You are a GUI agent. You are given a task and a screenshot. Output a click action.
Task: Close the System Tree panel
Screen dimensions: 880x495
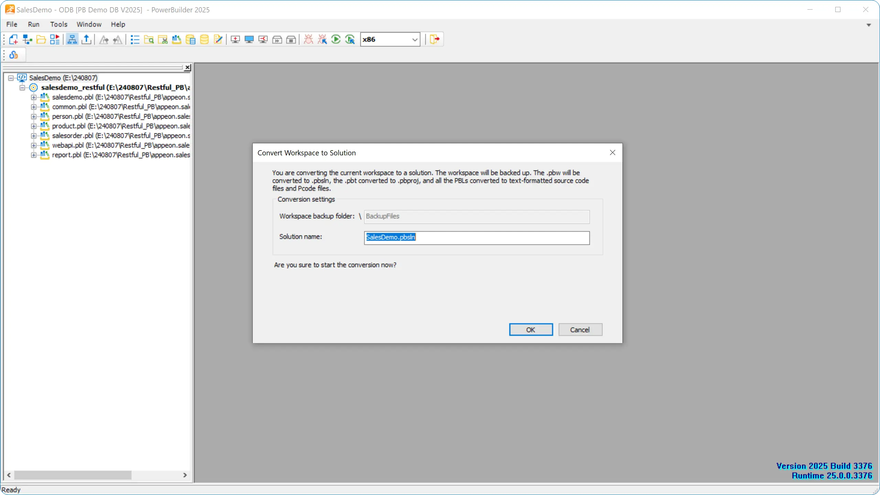187,67
